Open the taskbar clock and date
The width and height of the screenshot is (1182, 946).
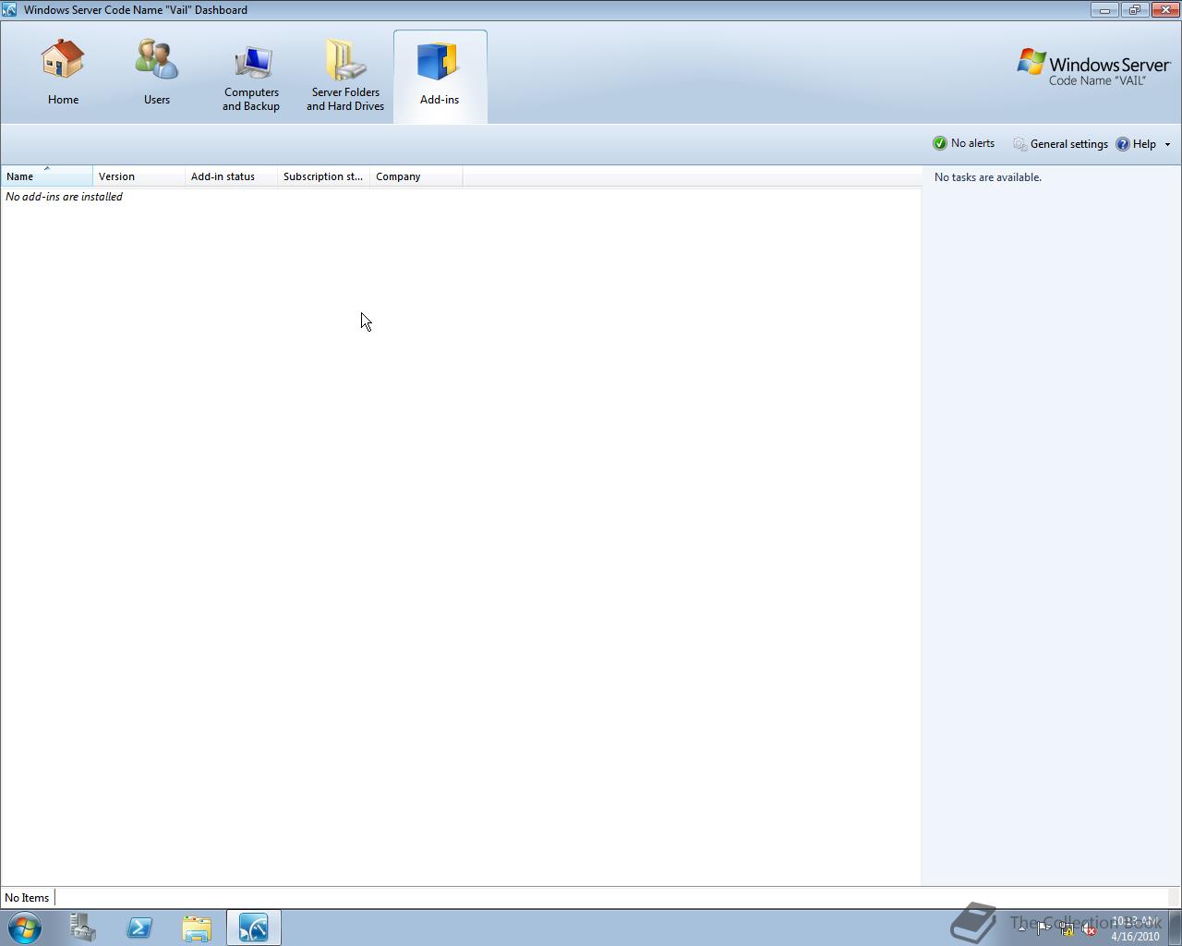pyautogui.click(x=1135, y=928)
